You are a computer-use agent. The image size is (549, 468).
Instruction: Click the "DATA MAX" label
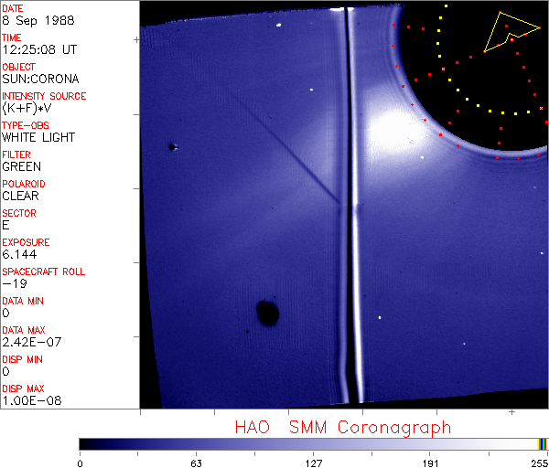(x=24, y=330)
